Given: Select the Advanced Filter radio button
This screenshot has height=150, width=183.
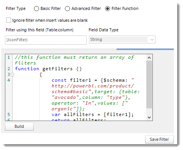Looking at the screenshot, I should (67, 9).
